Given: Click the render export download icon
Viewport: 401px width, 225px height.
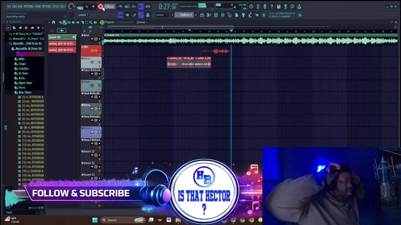Looking at the screenshot, I should [299, 7].
